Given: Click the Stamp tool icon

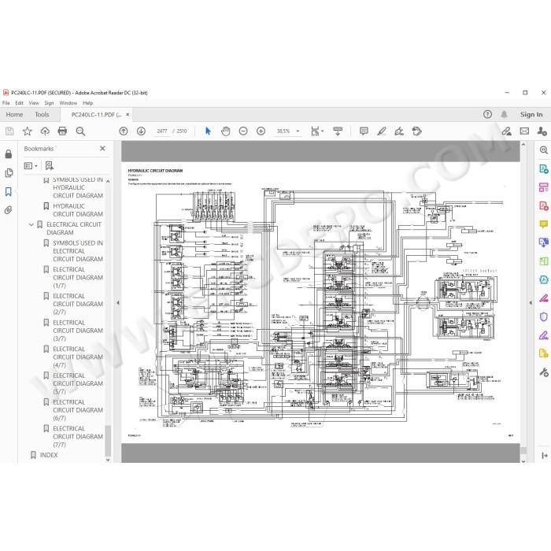Looking at the screenshot, I should (416, 131).
